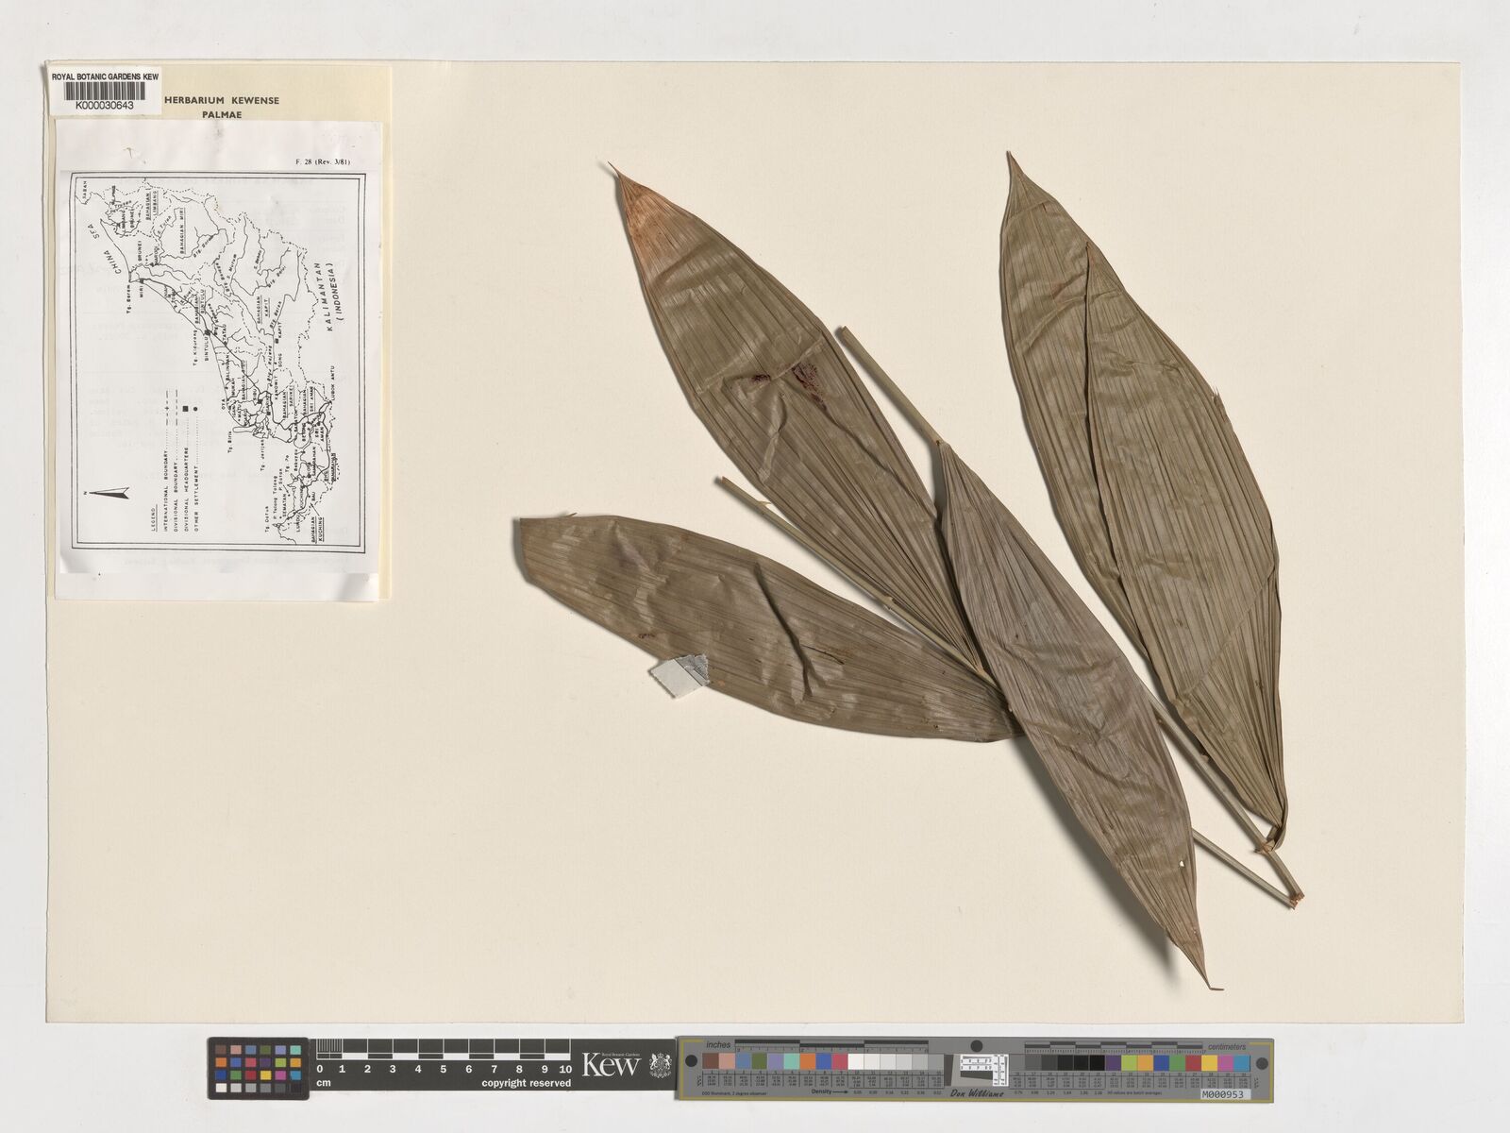This screenshot has height=1133, width=1510.
Task: Click the small colour checker grid beside the ruler
Action: point(259,1069)
